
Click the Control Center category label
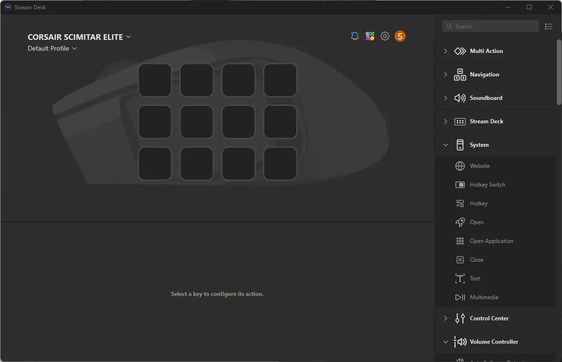click(489, 318)
